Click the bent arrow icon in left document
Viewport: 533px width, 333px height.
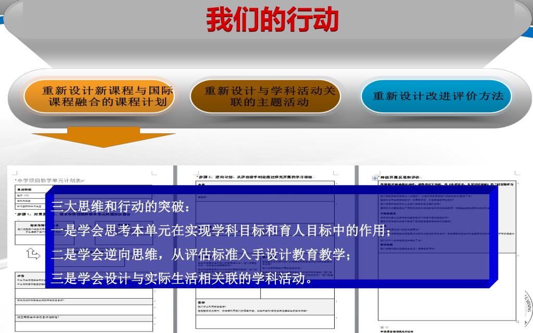(x=33, y=253)
